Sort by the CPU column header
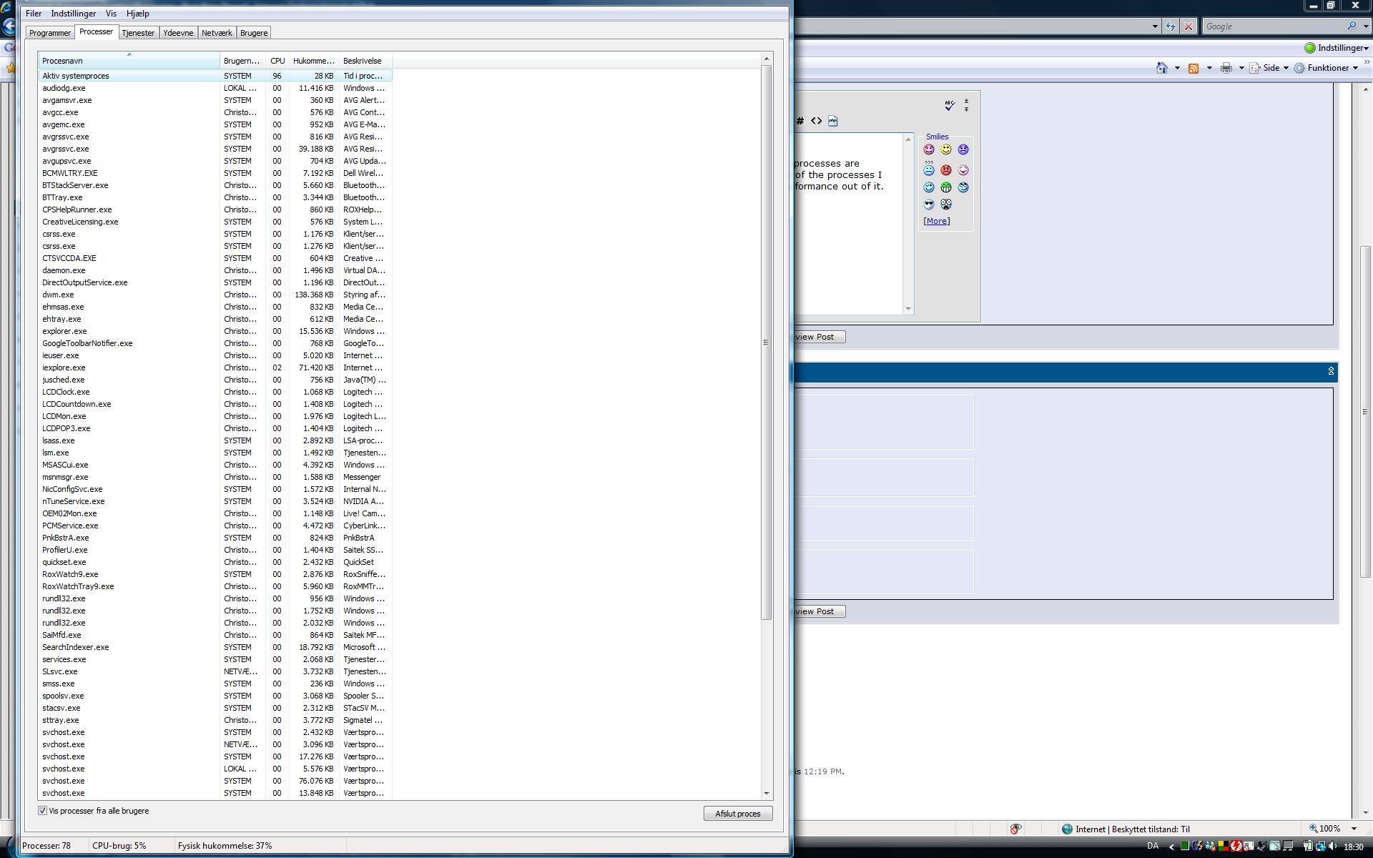This screenshot has height=858, width=1373. click(x=277, y=61)
